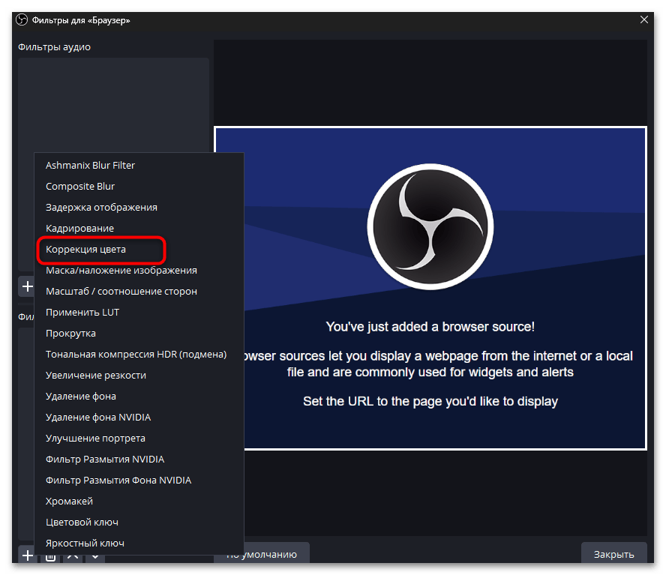Click the По умолчанию defaults button

262,555
